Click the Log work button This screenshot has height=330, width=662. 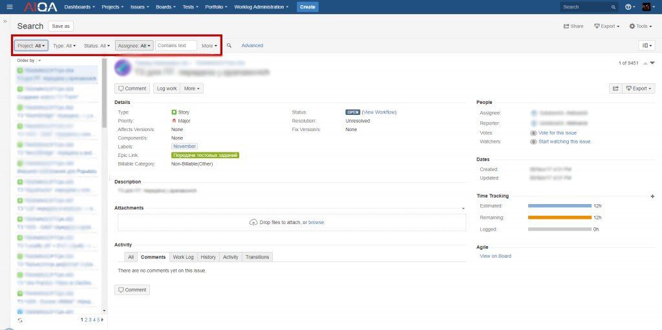coord(167,88)
